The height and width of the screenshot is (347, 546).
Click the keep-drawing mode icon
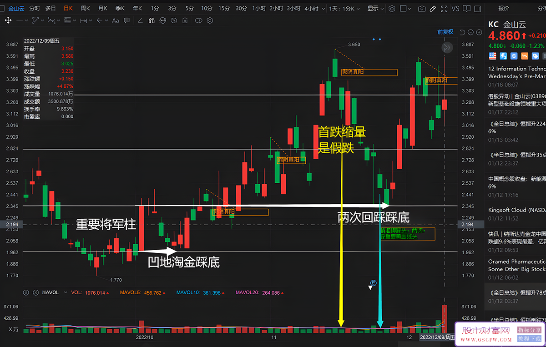162,20
